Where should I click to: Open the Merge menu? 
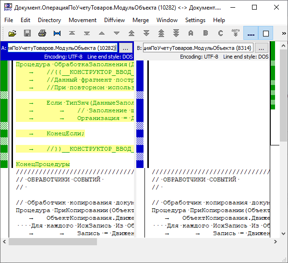point(141,20)
